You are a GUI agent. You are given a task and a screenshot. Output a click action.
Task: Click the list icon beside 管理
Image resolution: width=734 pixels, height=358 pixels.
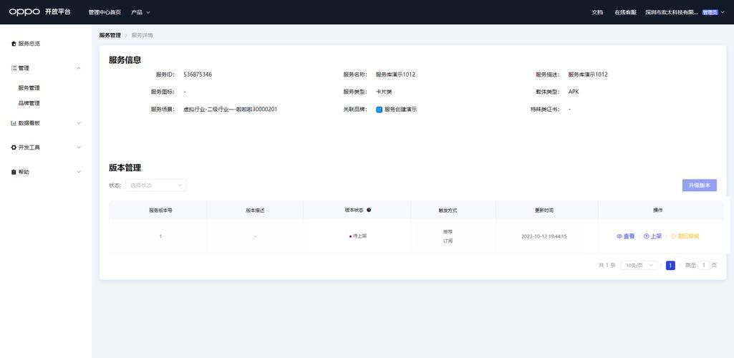(14, 68)
